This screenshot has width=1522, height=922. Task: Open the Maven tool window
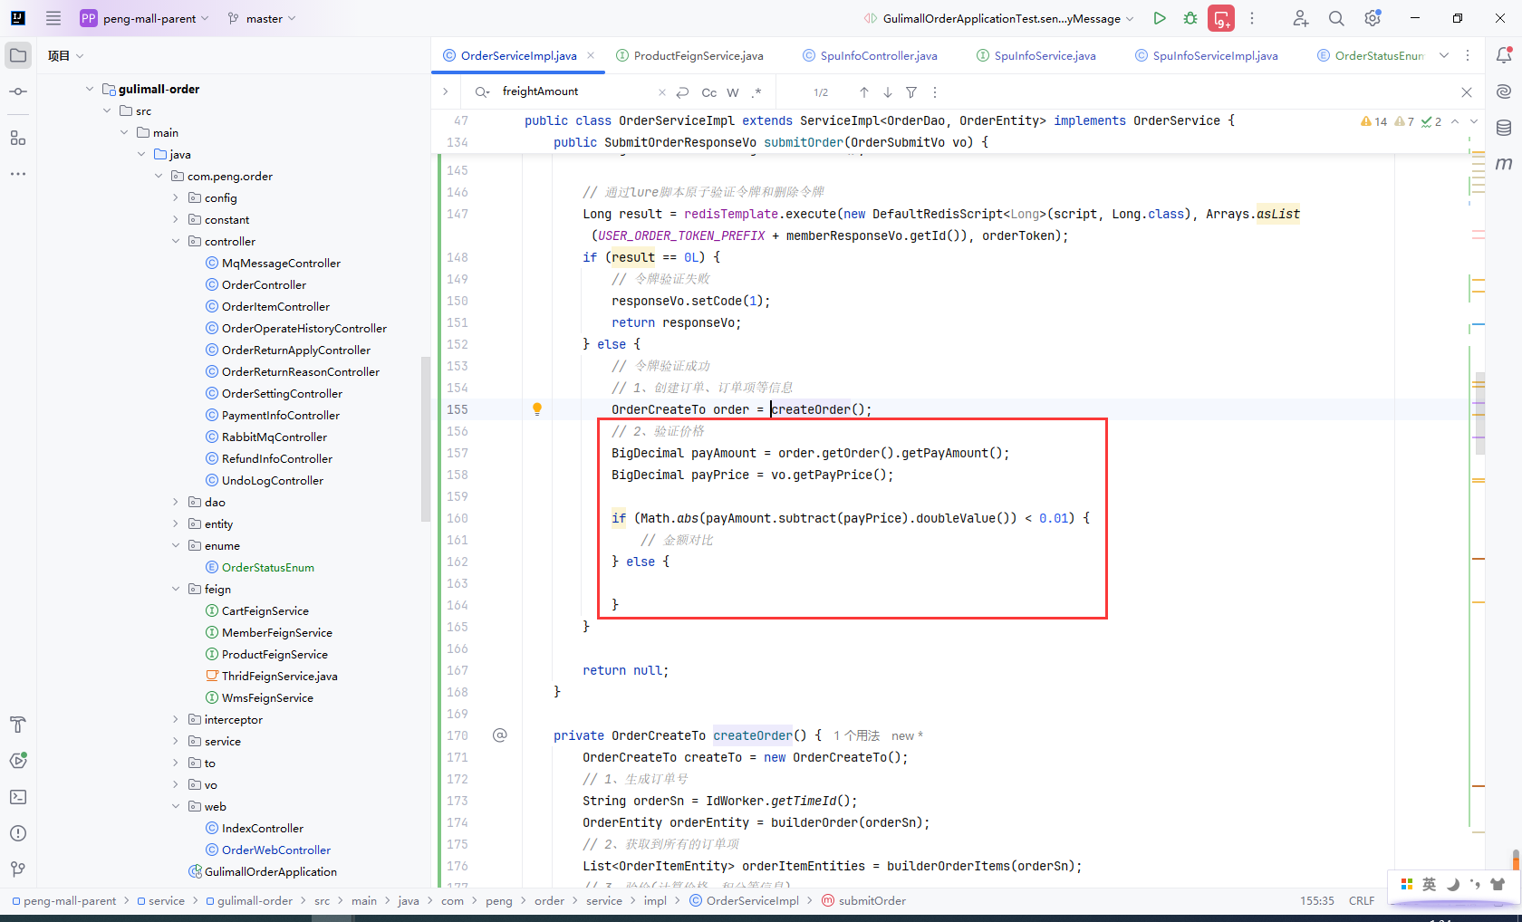[1504, 164]
